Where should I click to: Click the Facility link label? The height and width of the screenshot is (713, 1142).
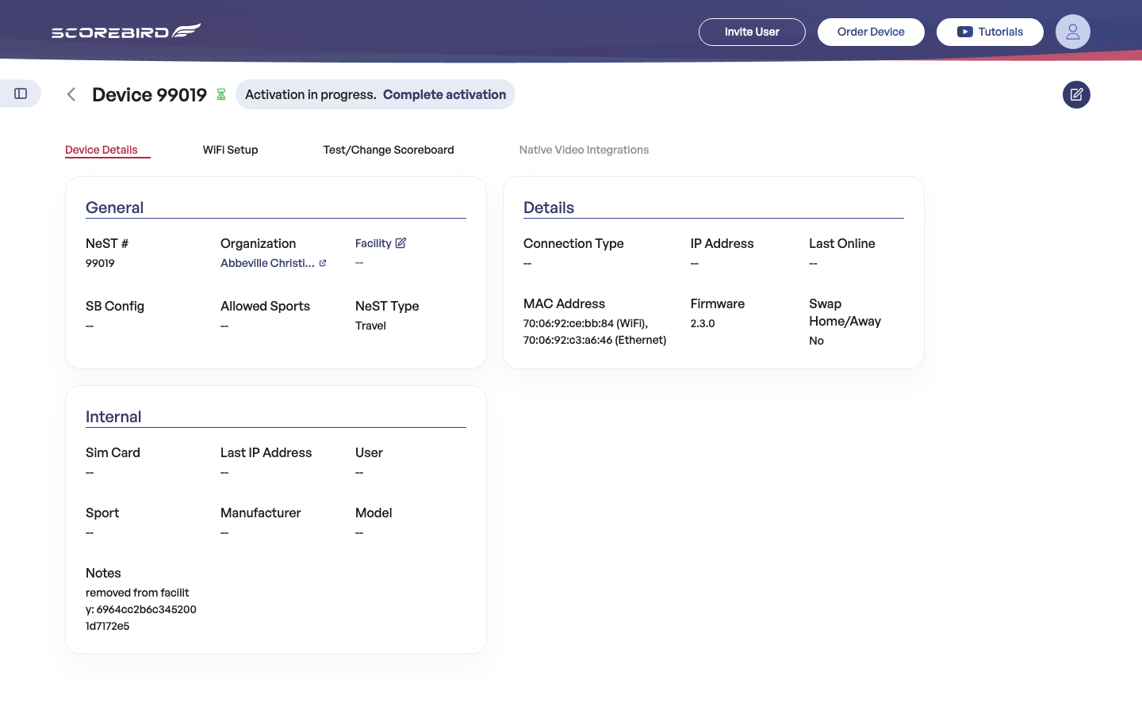374,243
